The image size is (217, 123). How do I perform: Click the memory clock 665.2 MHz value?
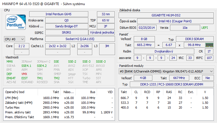pos(144,45)
